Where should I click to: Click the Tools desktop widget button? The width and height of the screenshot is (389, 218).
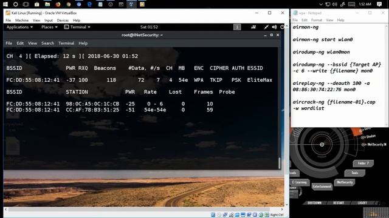[x=354, y=173]
